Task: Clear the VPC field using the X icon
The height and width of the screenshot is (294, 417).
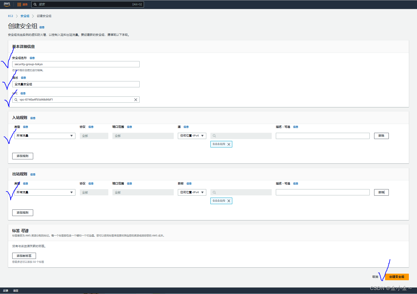Action: tap(136, 99)
